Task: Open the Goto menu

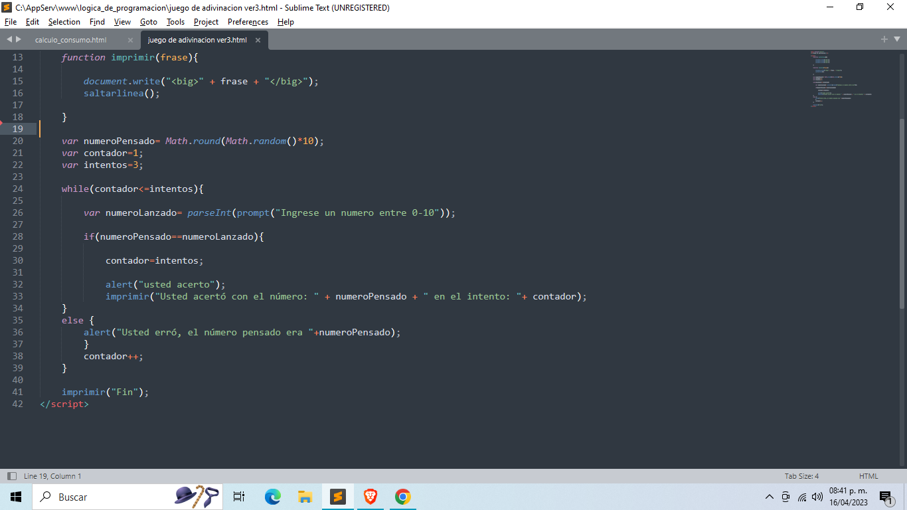Action: tap(149, 22)
